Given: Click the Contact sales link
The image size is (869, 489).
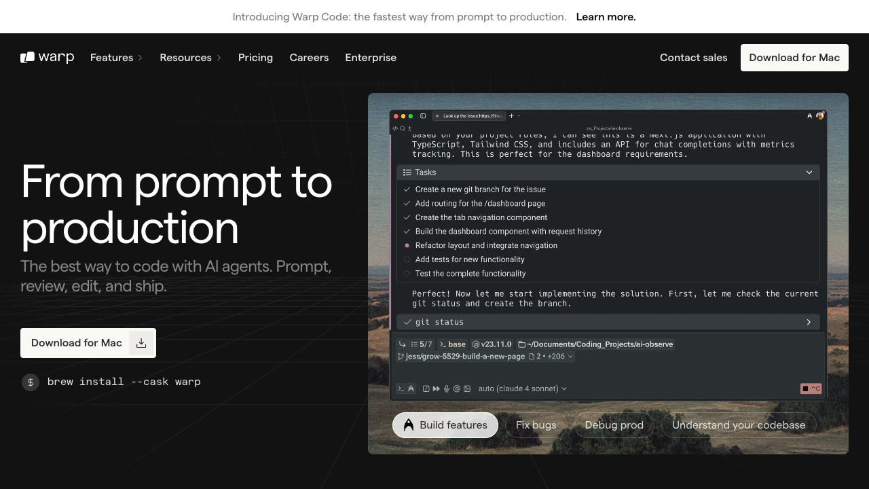Looking at the screenshot, I should [x=693, y=58].
